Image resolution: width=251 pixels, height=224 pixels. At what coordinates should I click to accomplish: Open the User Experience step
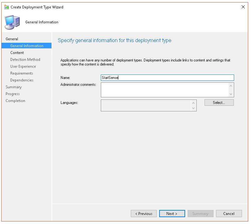coord(23,66)
